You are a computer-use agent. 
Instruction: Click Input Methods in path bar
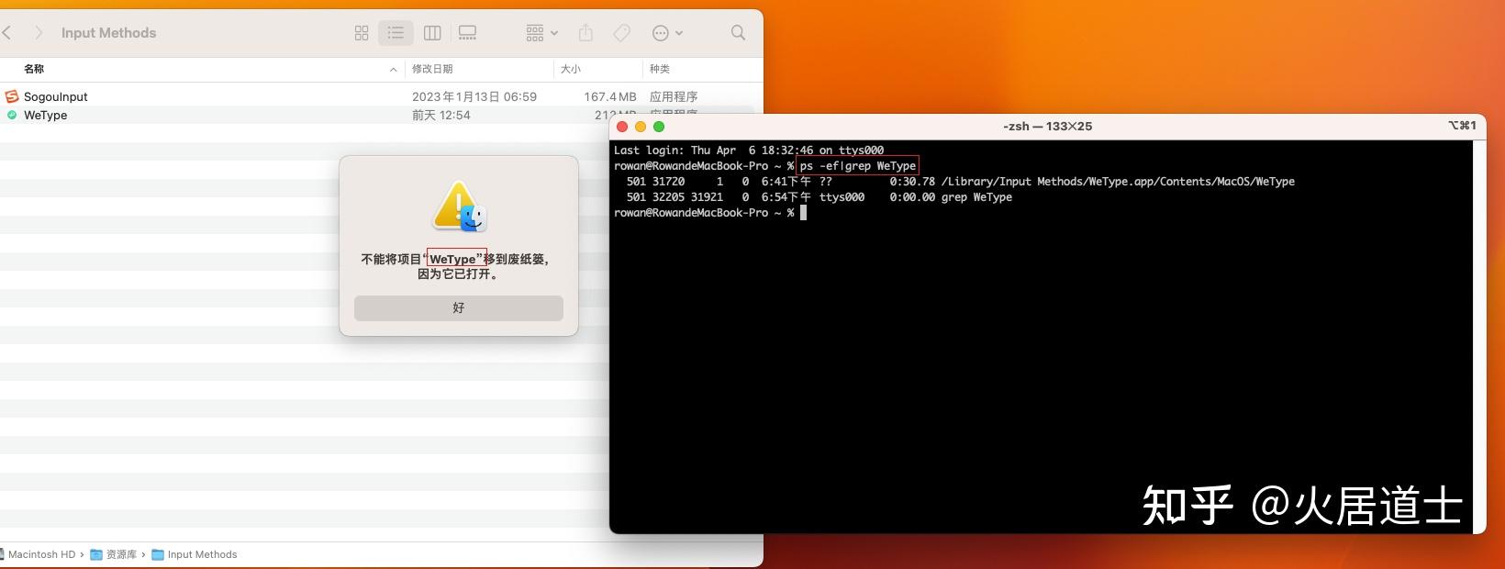pos(195,554)
